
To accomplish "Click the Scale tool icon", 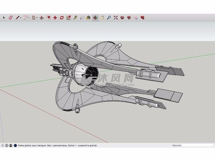I will pyautogui.click(x=68, y=17).
